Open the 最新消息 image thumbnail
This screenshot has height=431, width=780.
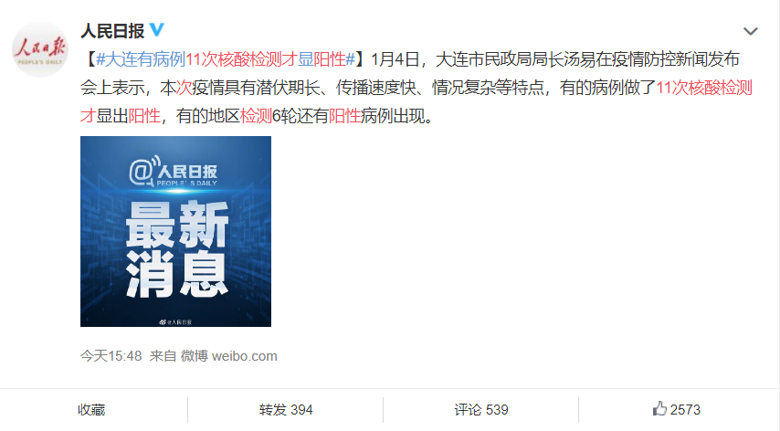click(x=175, y=231)
